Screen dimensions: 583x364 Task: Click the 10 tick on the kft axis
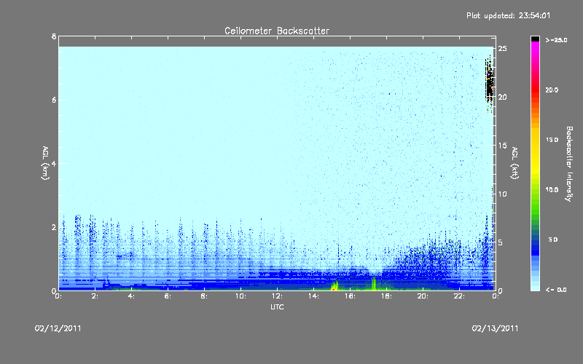pyautogui.click(x=502, y=194)
